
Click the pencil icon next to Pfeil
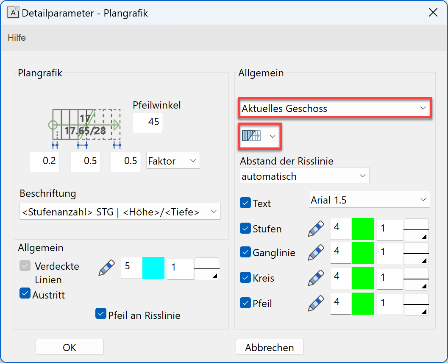click(316, 304)
